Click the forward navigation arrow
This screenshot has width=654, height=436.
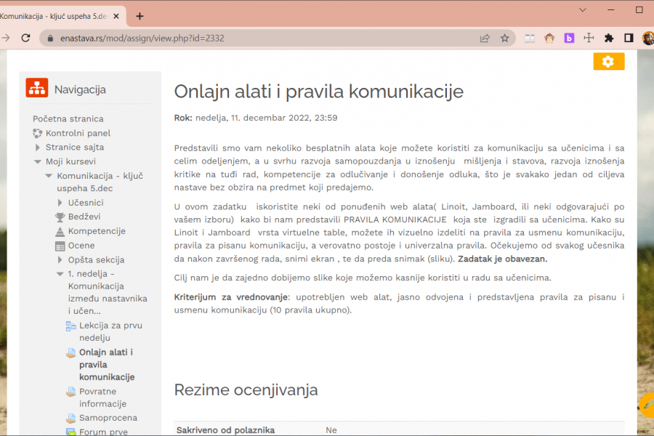[x=5, y=38]
